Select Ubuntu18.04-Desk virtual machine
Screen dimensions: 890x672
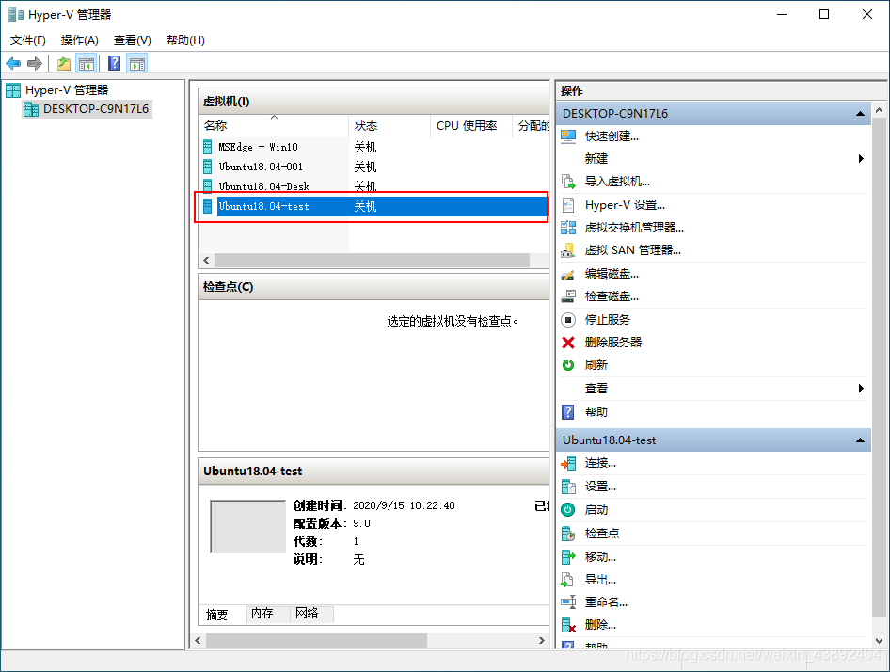[x=264, y=186]
